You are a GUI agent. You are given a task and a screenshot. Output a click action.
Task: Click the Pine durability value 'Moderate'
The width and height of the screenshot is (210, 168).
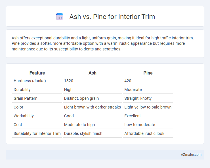pos(133,90)
